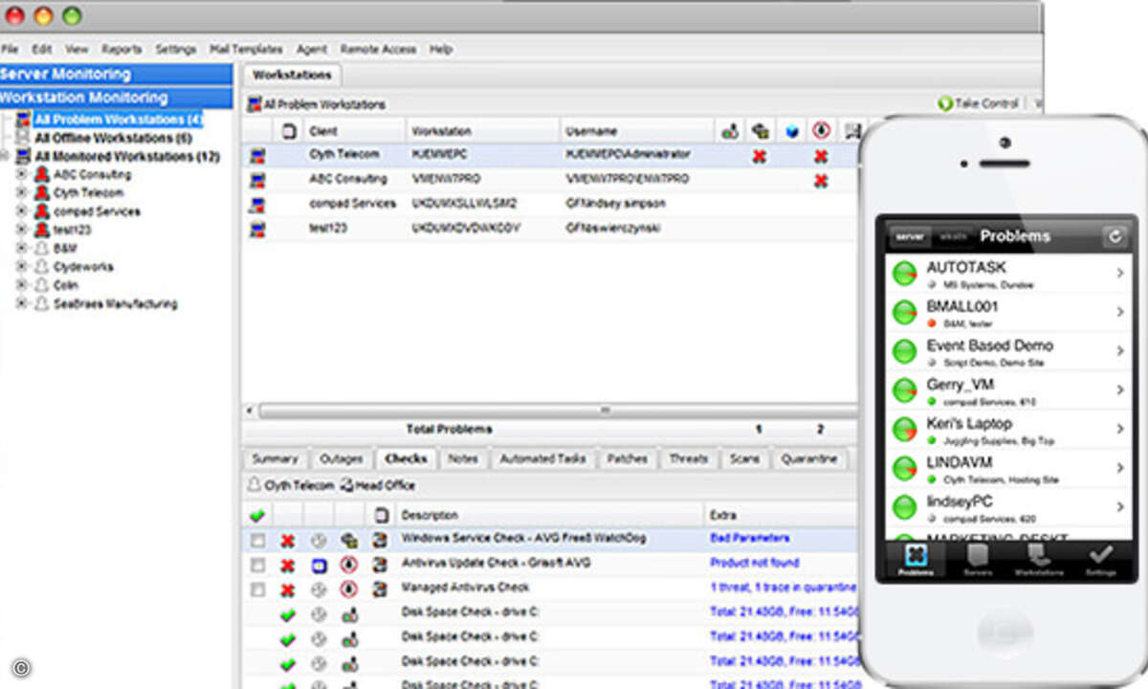Click the workstation icon in the Clyth Telecom row

[x=257, y=155]
